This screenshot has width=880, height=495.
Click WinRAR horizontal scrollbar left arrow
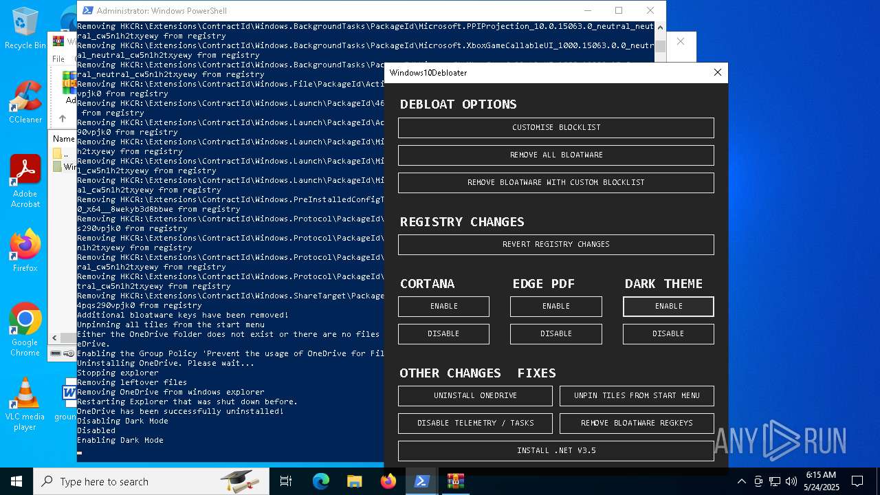click(x=55, y=338)
